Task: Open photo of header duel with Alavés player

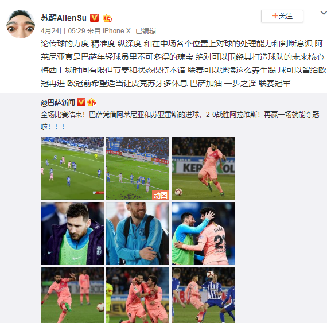Action: tap(203, 295)
